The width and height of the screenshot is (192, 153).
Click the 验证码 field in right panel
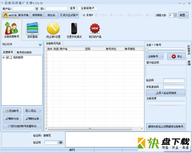point(174,80)
